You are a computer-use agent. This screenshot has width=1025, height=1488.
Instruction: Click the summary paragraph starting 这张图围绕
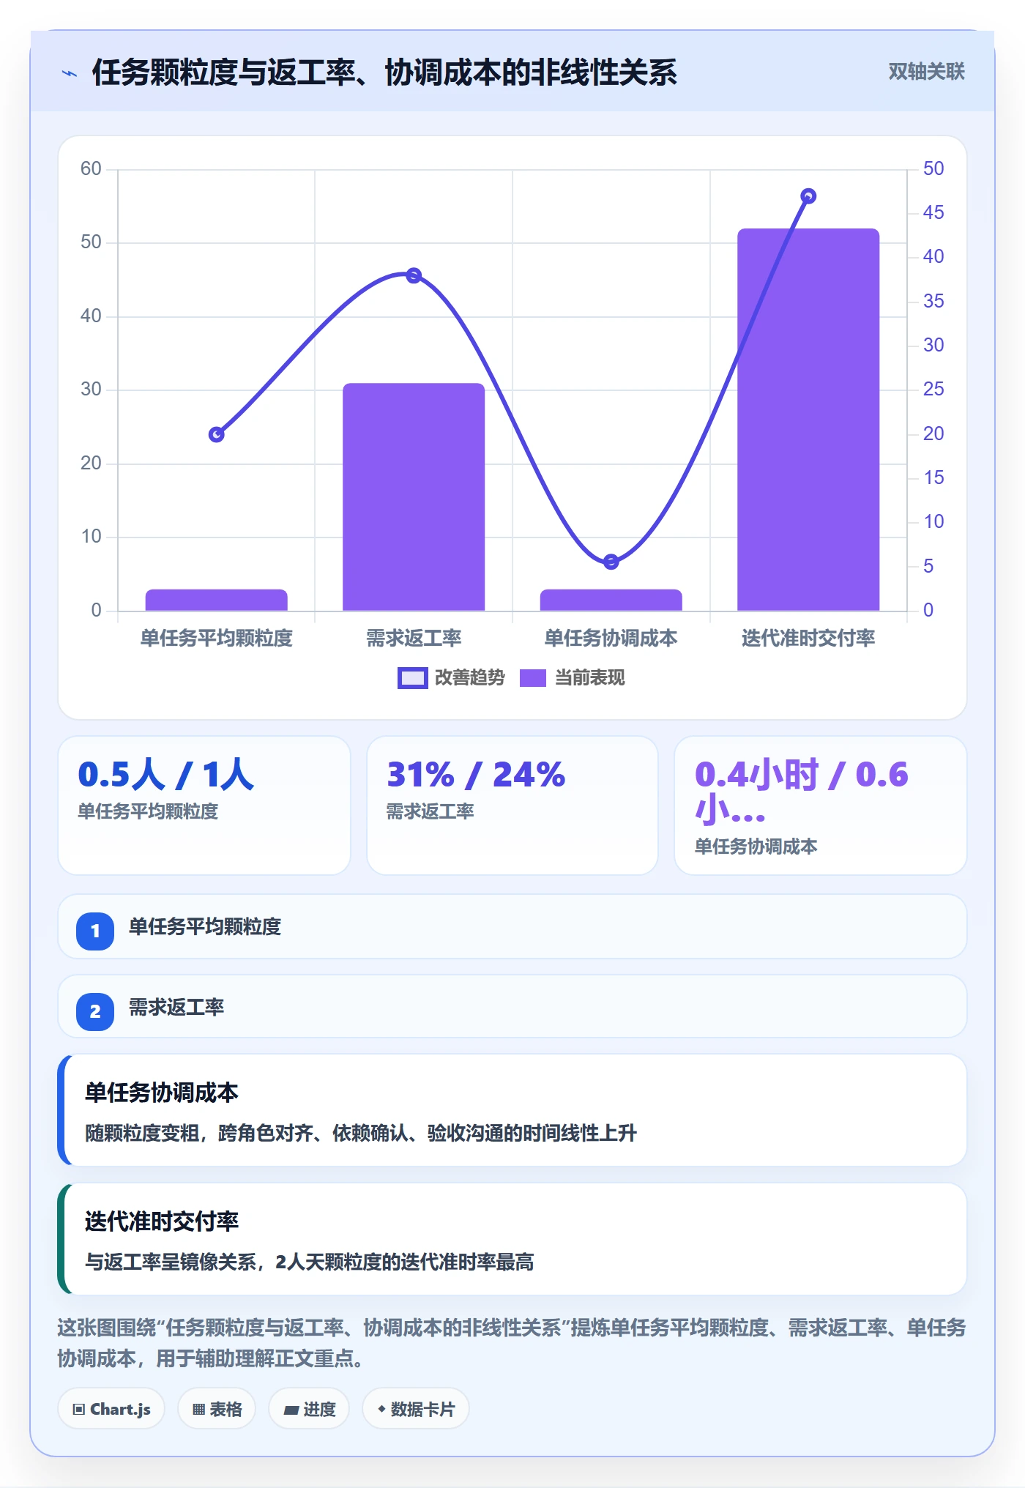[512, 1343]
